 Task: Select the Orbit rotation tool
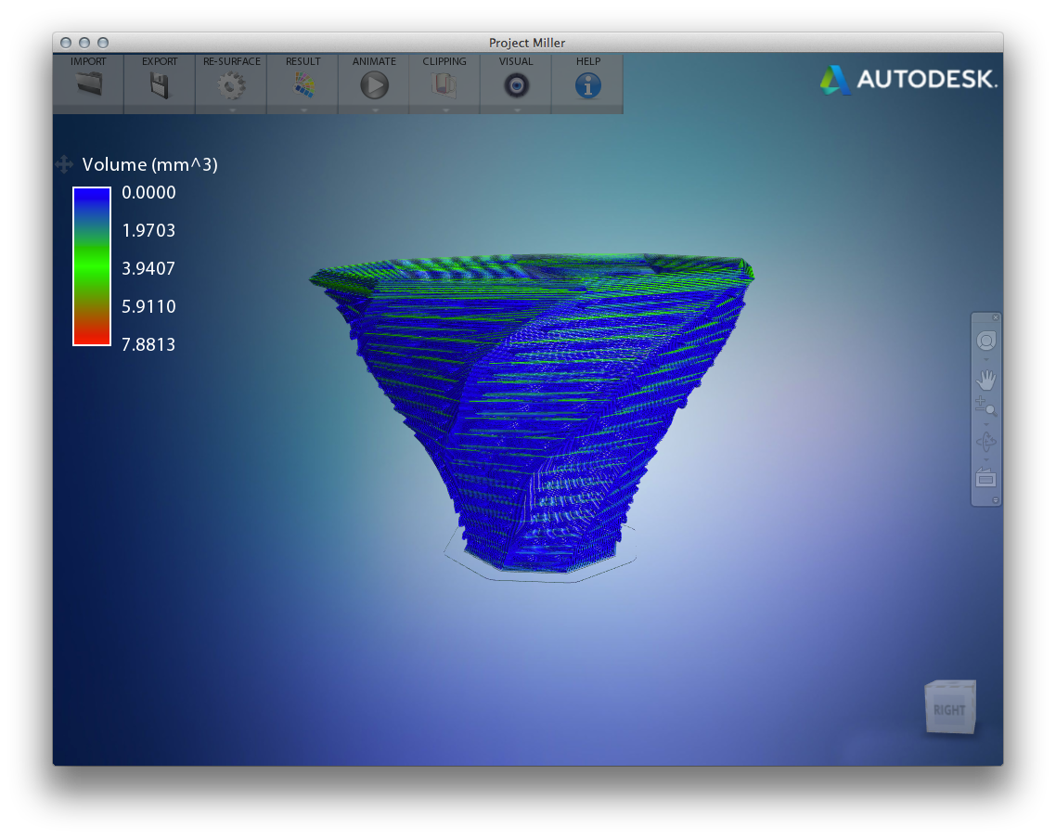pyautogui.click(x=985, y=442)
